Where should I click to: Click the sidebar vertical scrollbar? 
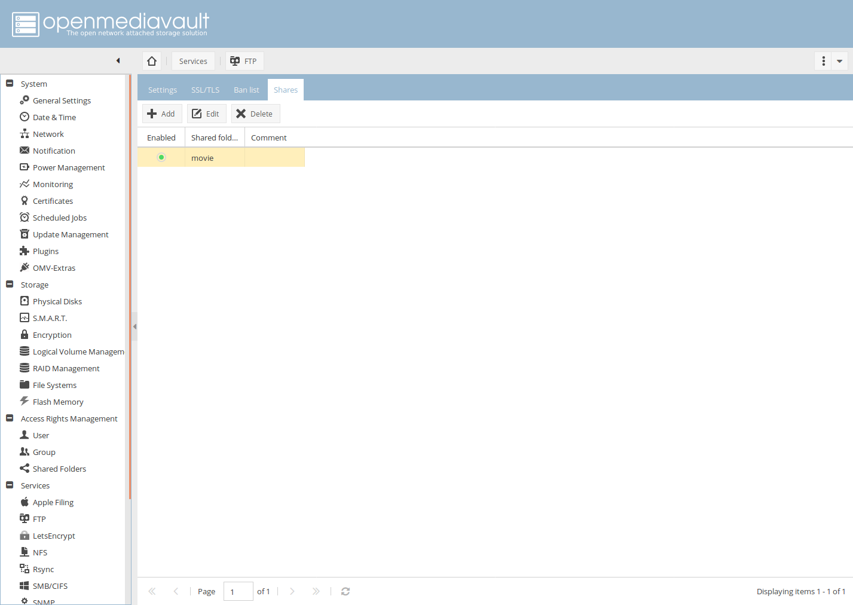(x=130, y=287)
